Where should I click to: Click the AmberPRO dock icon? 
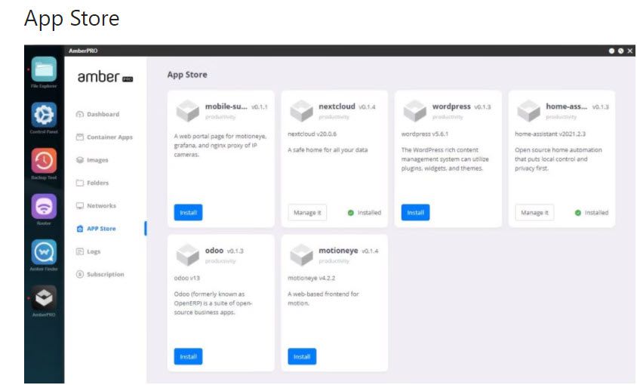coord(44,297)
